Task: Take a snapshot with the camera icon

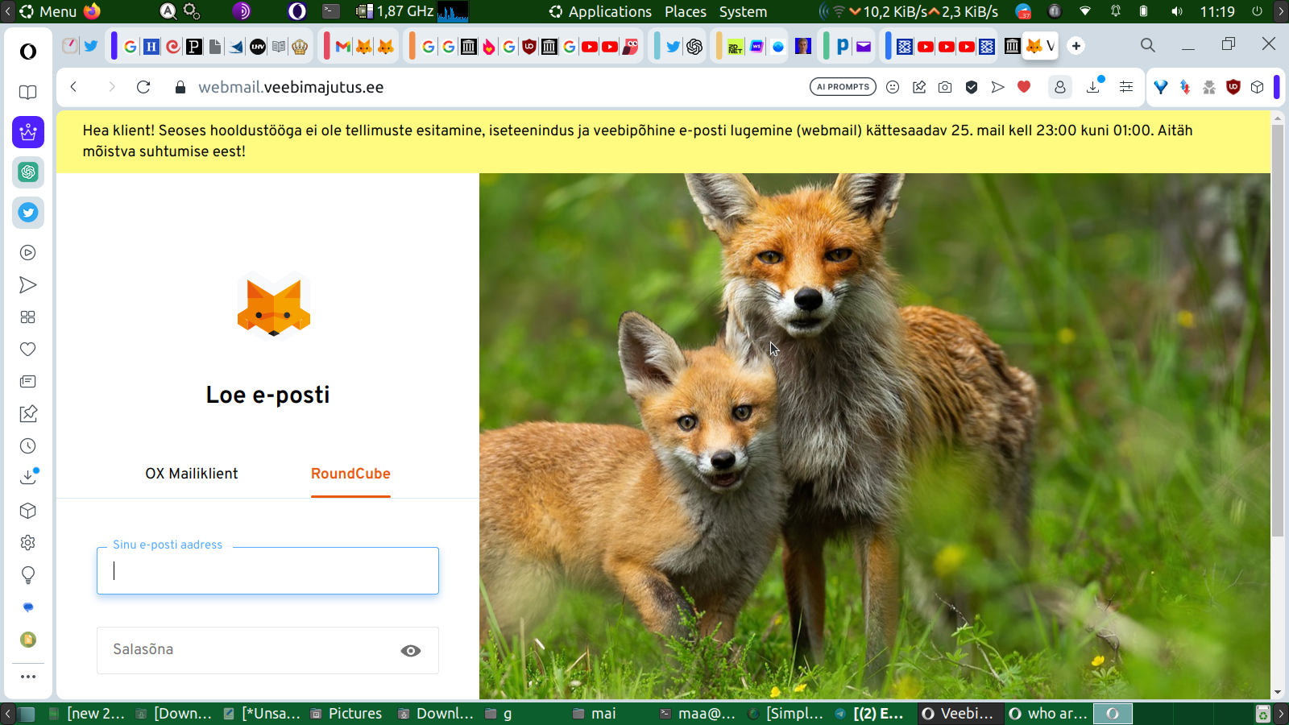Action: point(945,87)
